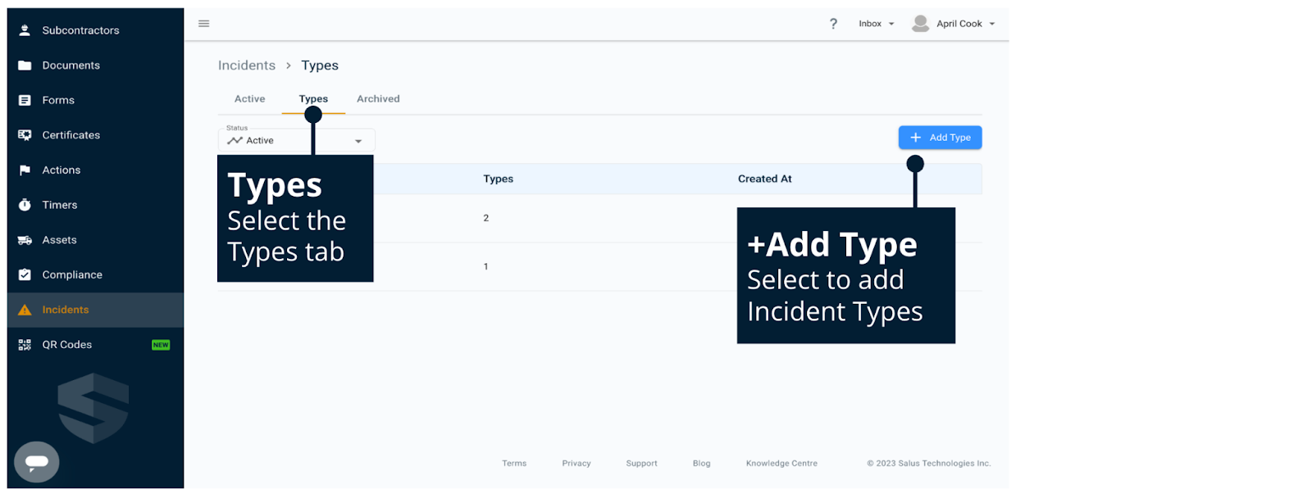
Task: Switch to the Active tab
Action: tap(249, 99)
